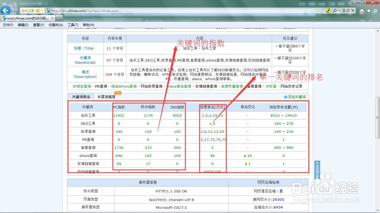Click PC index value 1736
Image resolution: width=380 pixels, height=213 pixels.
pos(119,147)
